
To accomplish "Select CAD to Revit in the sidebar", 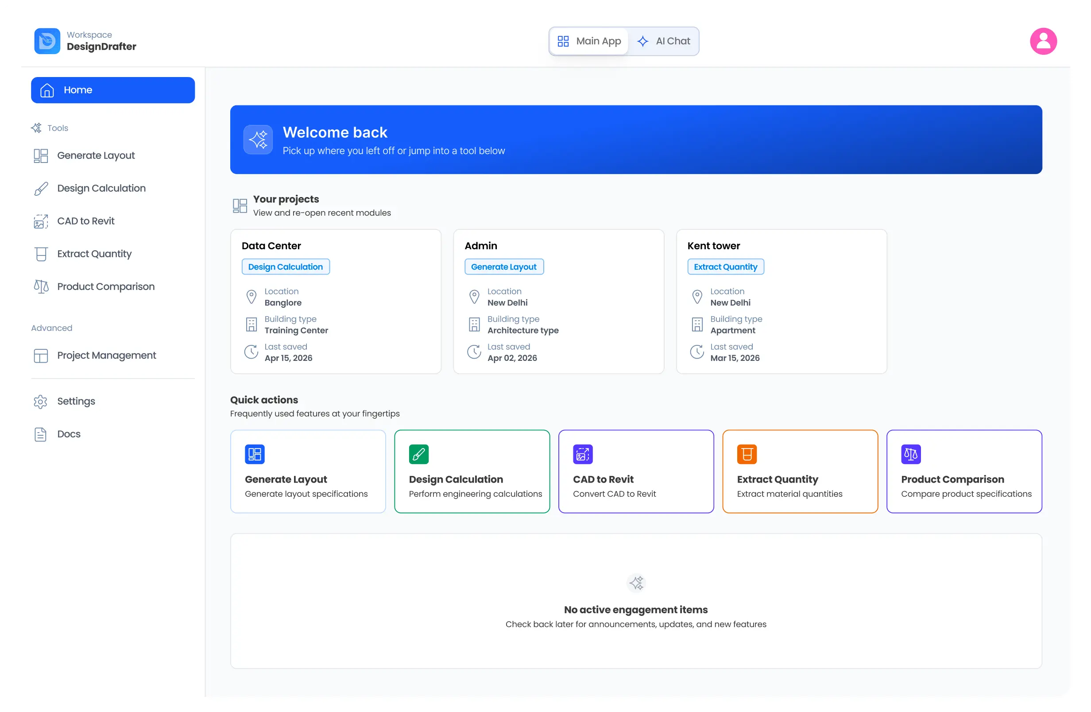I will pos(113,221).
